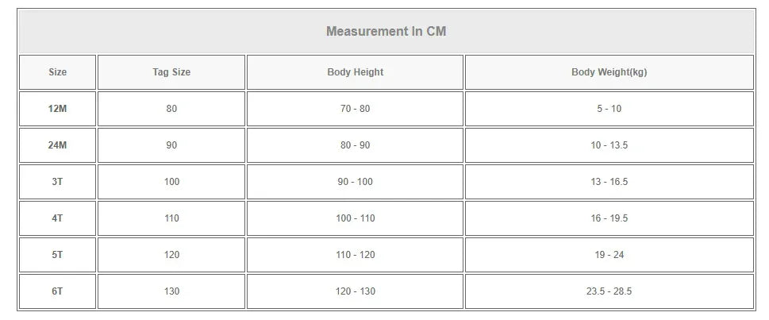Select body weight "5 - 10" cell
Image resolution: width=769 pixels, height=320 pixels.
pos(609,109)
